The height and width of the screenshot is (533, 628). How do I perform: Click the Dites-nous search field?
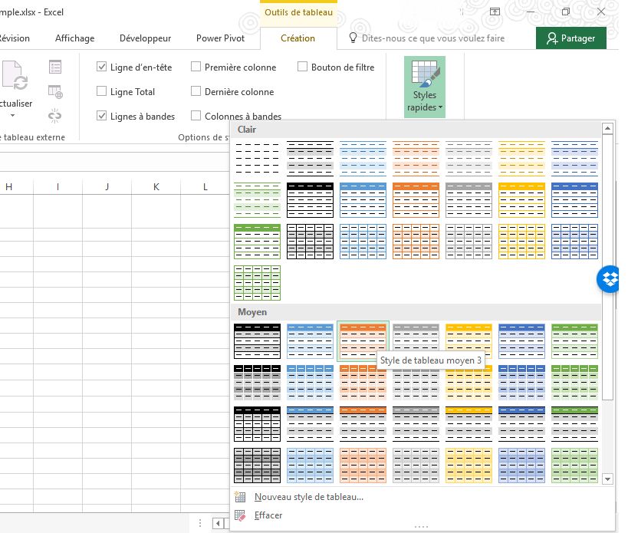tap(433, 38)
